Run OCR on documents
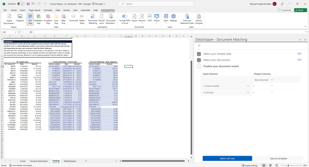The image size is (309, 167). (x=150, y=18)
